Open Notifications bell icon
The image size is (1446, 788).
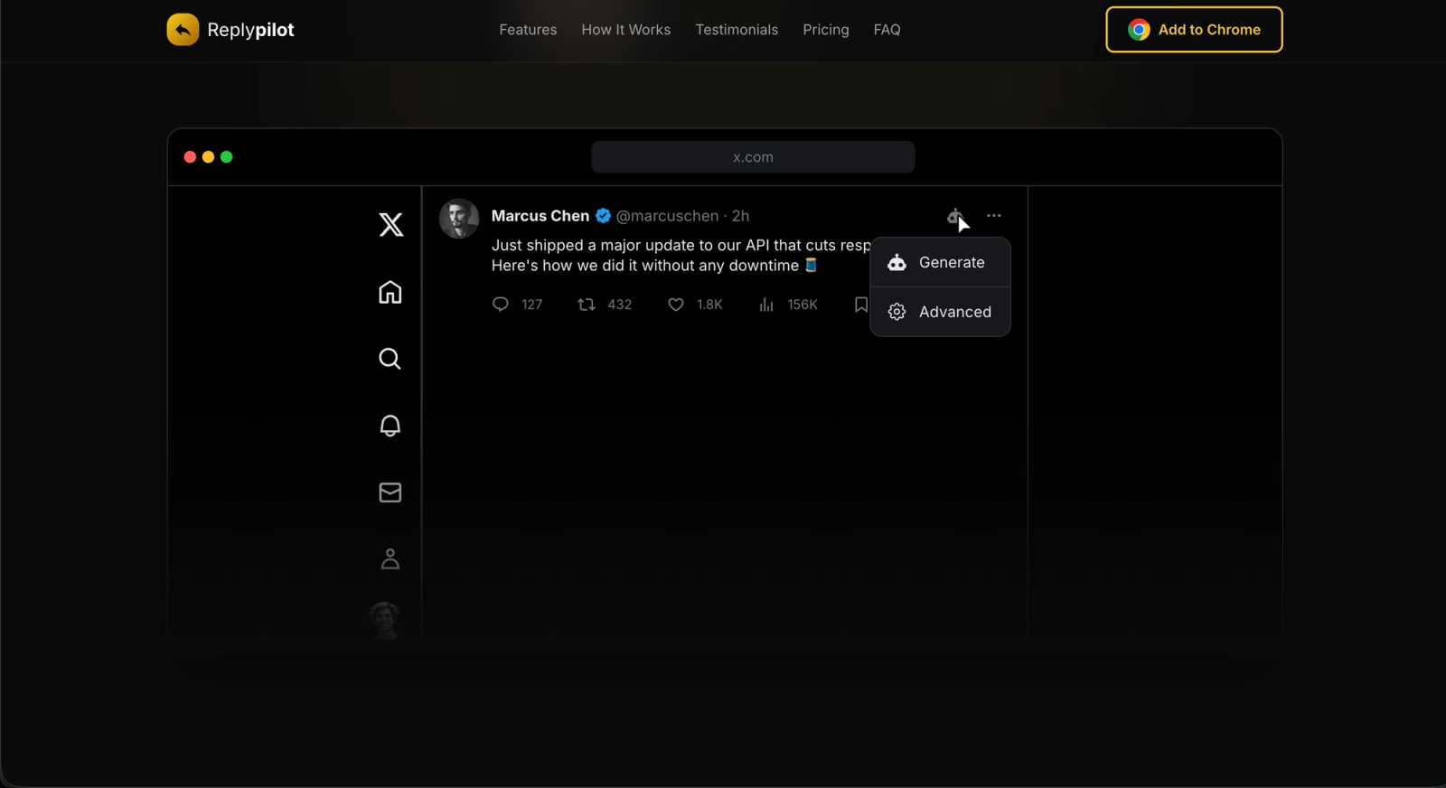390,426
